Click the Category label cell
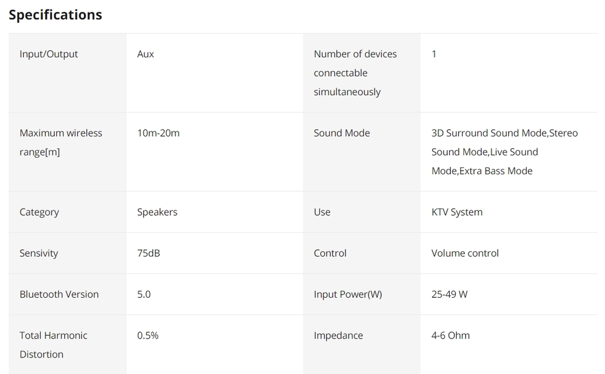This screenshot has width=605, height=374. 39,212
